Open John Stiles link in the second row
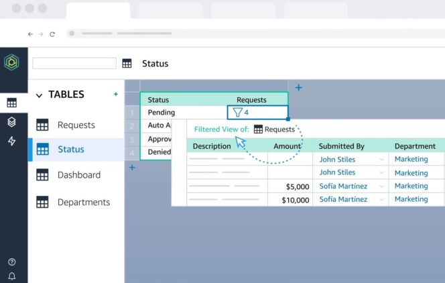 point(337,172)
